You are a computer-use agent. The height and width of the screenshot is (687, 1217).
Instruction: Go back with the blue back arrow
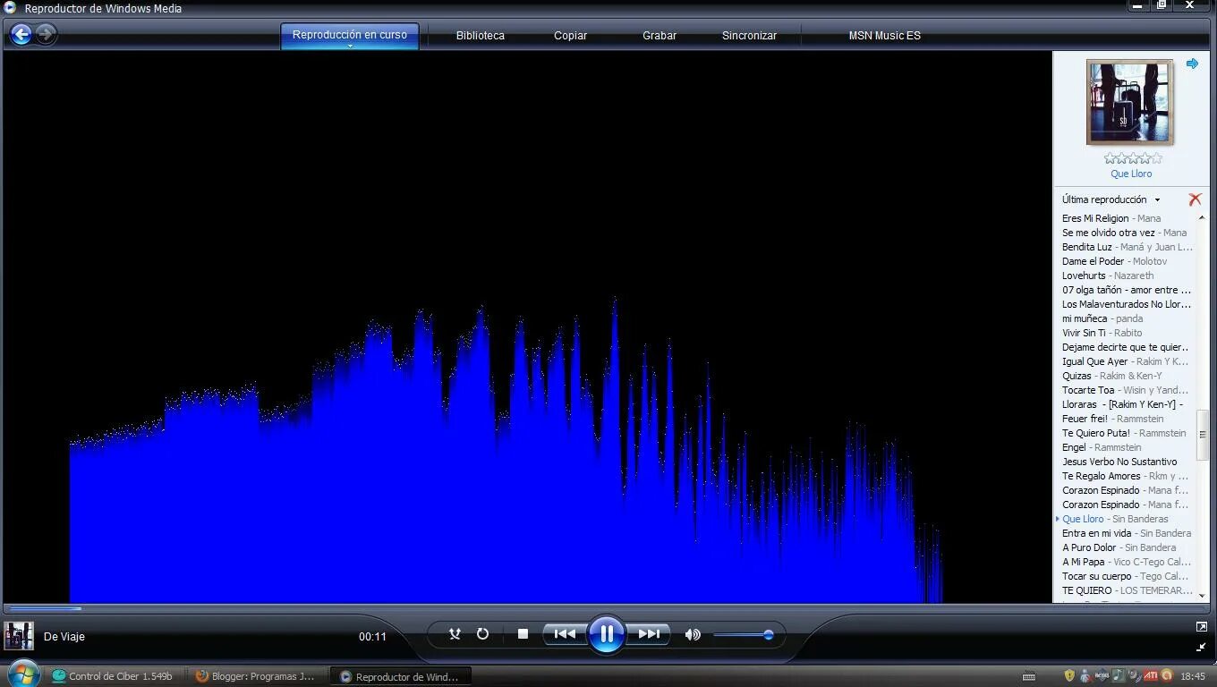(21, 35)
